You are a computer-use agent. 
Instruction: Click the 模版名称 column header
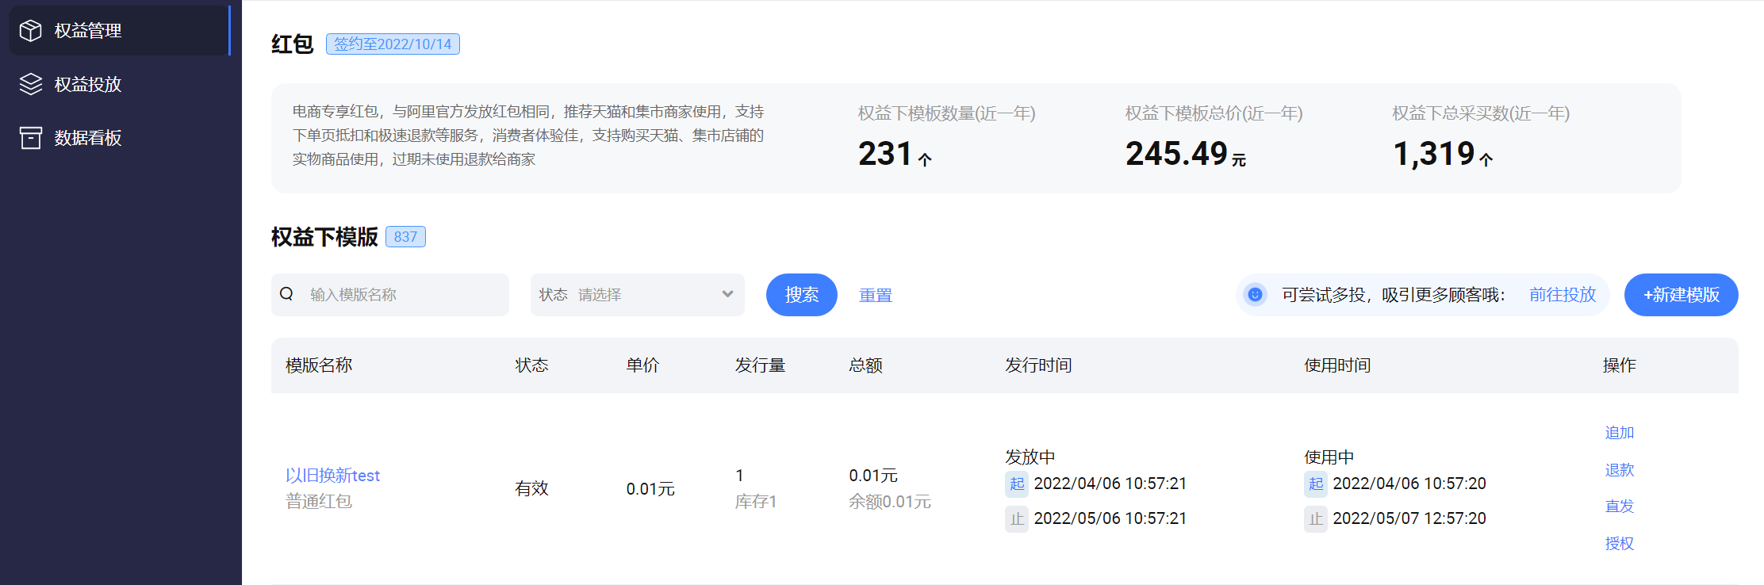tap(319, 365)
